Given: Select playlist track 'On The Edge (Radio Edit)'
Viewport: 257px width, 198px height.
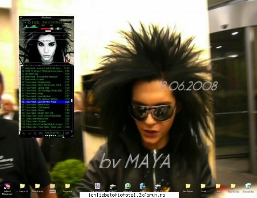Looking at the screenshot, I should click(x=46, y=90).
